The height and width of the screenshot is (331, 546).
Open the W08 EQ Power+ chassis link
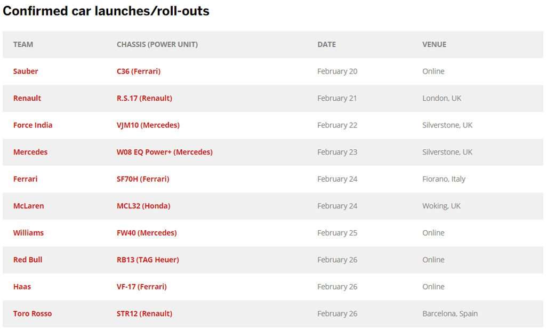pyautogui.click(x=164, y=152)
